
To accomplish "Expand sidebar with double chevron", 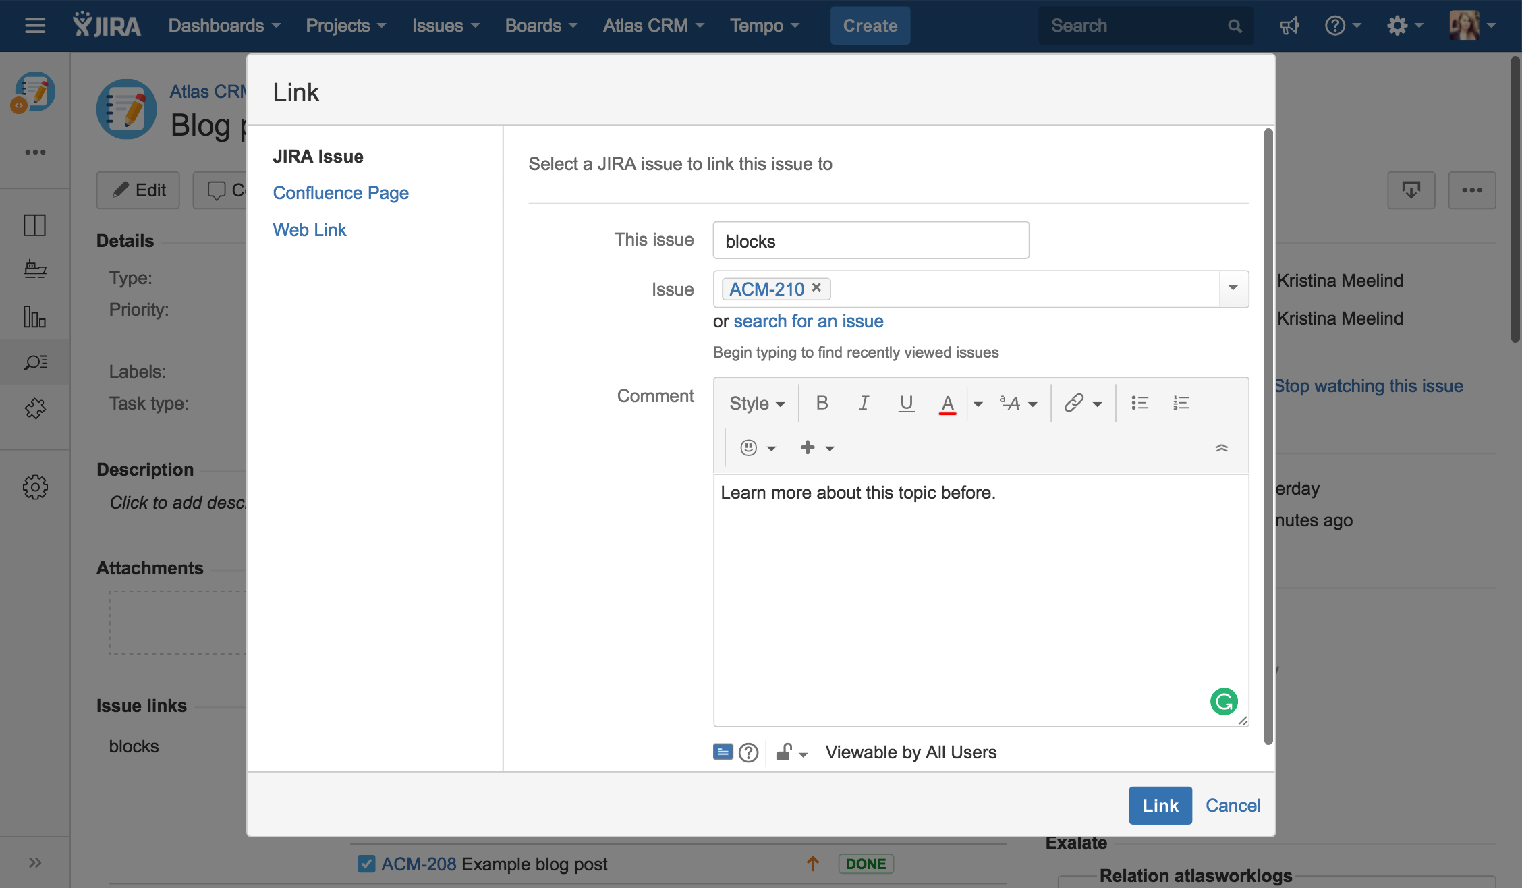I will pyautogui.click(x=35, y=862).
